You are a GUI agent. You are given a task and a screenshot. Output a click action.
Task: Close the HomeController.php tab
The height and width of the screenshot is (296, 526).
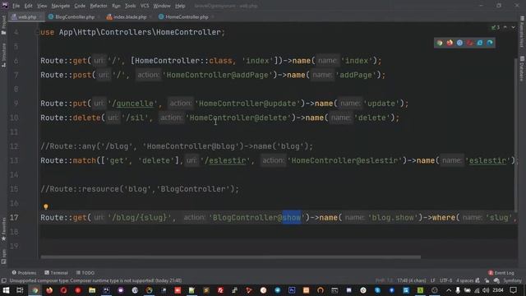click(x=213, y=16)
